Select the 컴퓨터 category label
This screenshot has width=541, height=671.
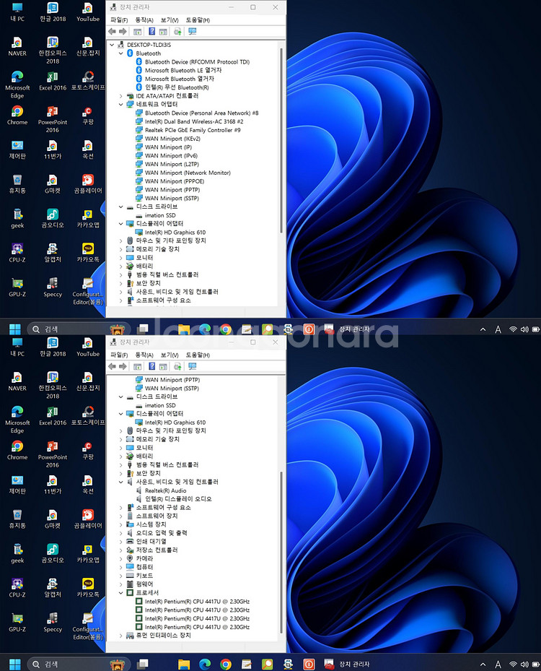point(144,568)
